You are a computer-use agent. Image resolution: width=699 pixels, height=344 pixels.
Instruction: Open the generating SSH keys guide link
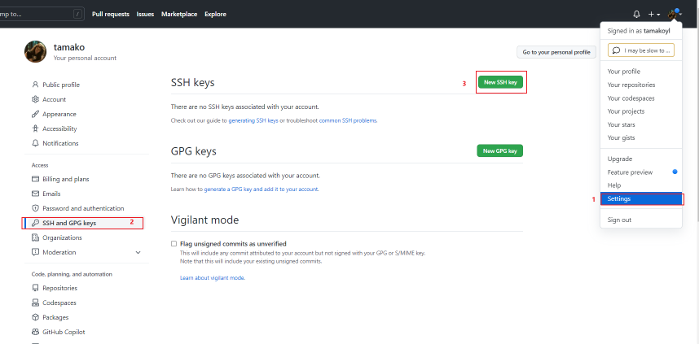[x=253, y=120]
